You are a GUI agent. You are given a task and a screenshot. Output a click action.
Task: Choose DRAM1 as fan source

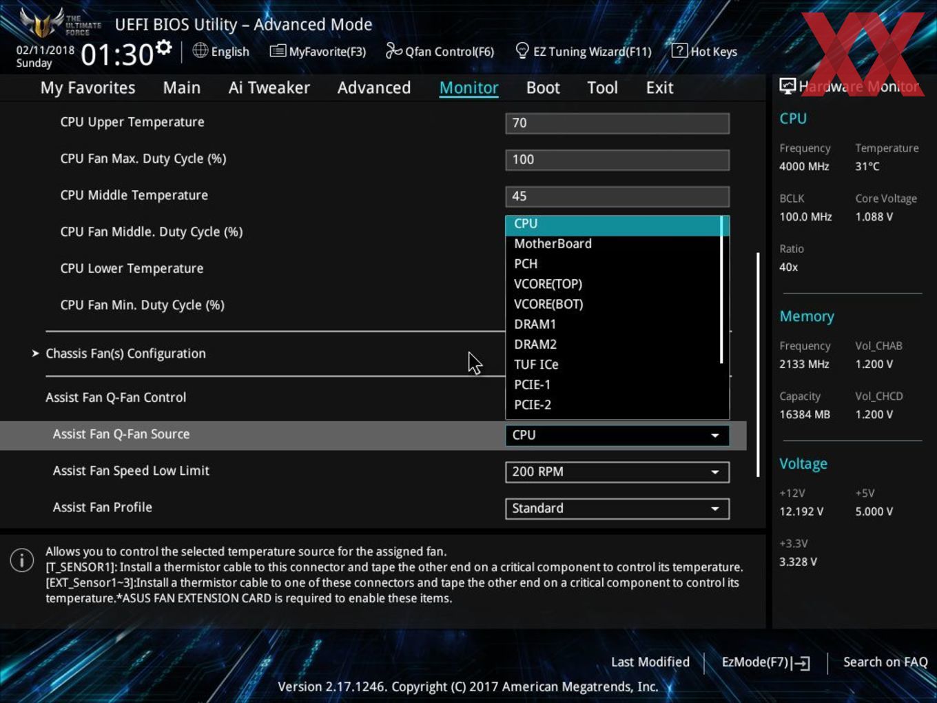coord(613,324)
